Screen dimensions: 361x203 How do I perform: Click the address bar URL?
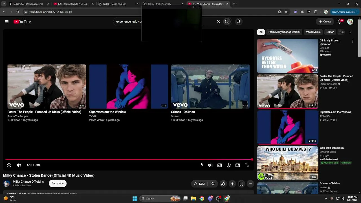(x=51, y=12)
